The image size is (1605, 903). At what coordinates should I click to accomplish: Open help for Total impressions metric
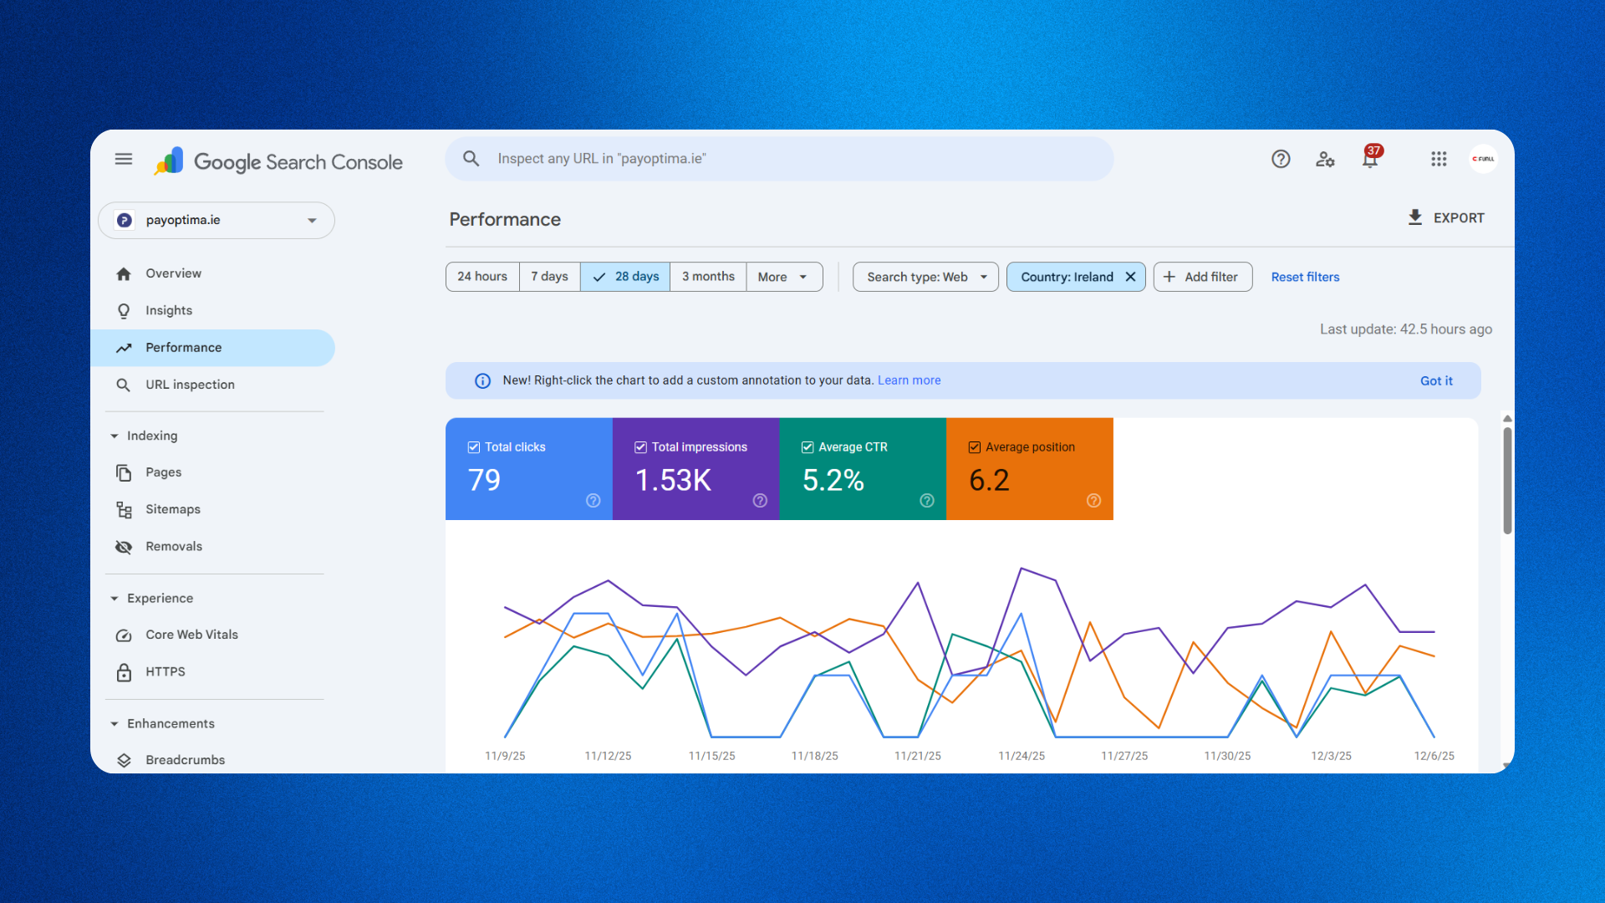(760, 501)
